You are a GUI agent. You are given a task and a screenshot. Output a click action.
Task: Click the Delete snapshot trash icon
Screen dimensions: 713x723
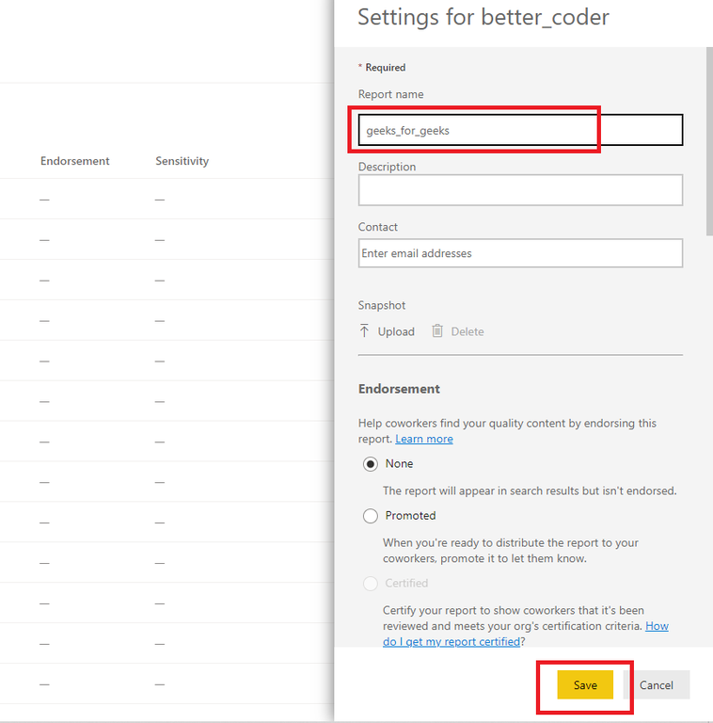coord(437,331)
